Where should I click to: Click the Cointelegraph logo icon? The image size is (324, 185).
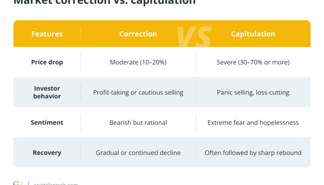tap(18, 183)
